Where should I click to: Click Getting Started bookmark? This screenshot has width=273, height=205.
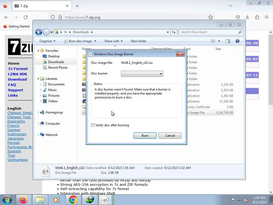16,26
